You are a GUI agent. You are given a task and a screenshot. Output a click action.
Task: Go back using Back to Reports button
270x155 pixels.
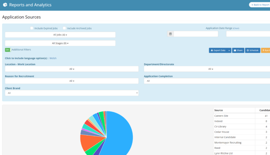[260, 5]
